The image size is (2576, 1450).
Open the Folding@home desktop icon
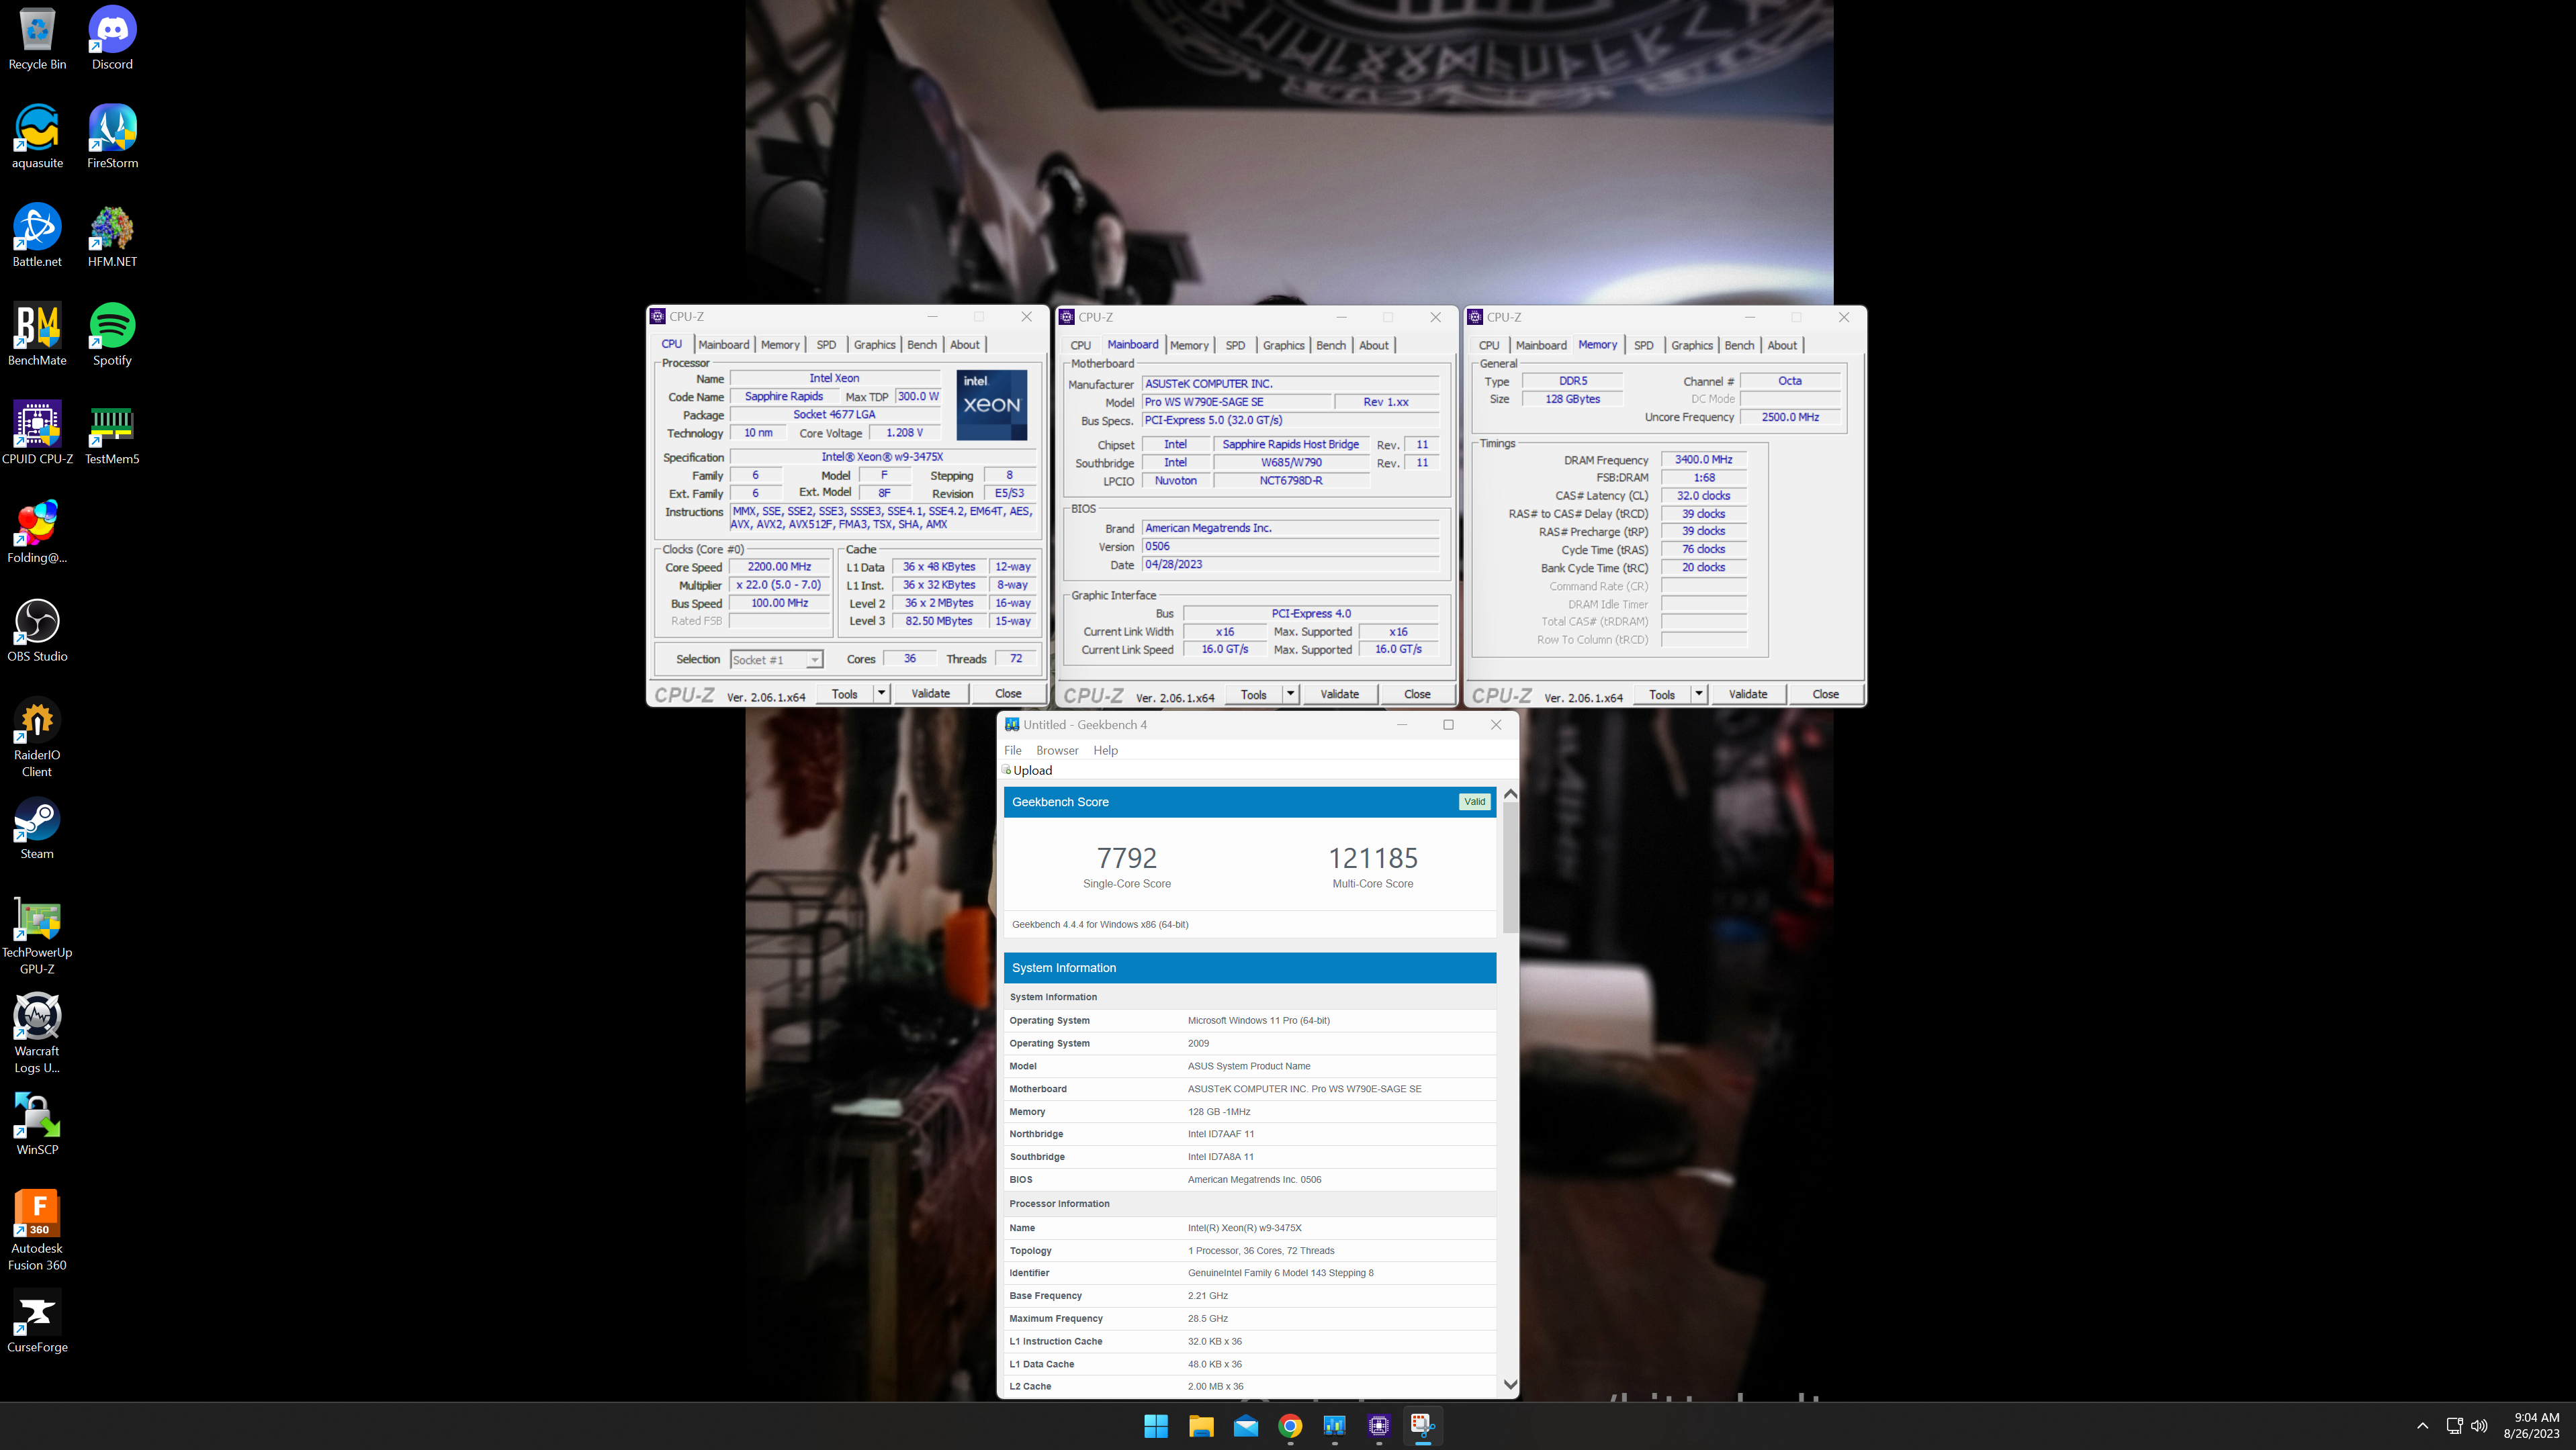[x=37, y=532]
